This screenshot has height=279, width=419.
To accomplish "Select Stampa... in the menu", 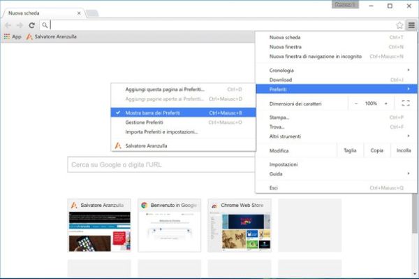I will (336, 117).
